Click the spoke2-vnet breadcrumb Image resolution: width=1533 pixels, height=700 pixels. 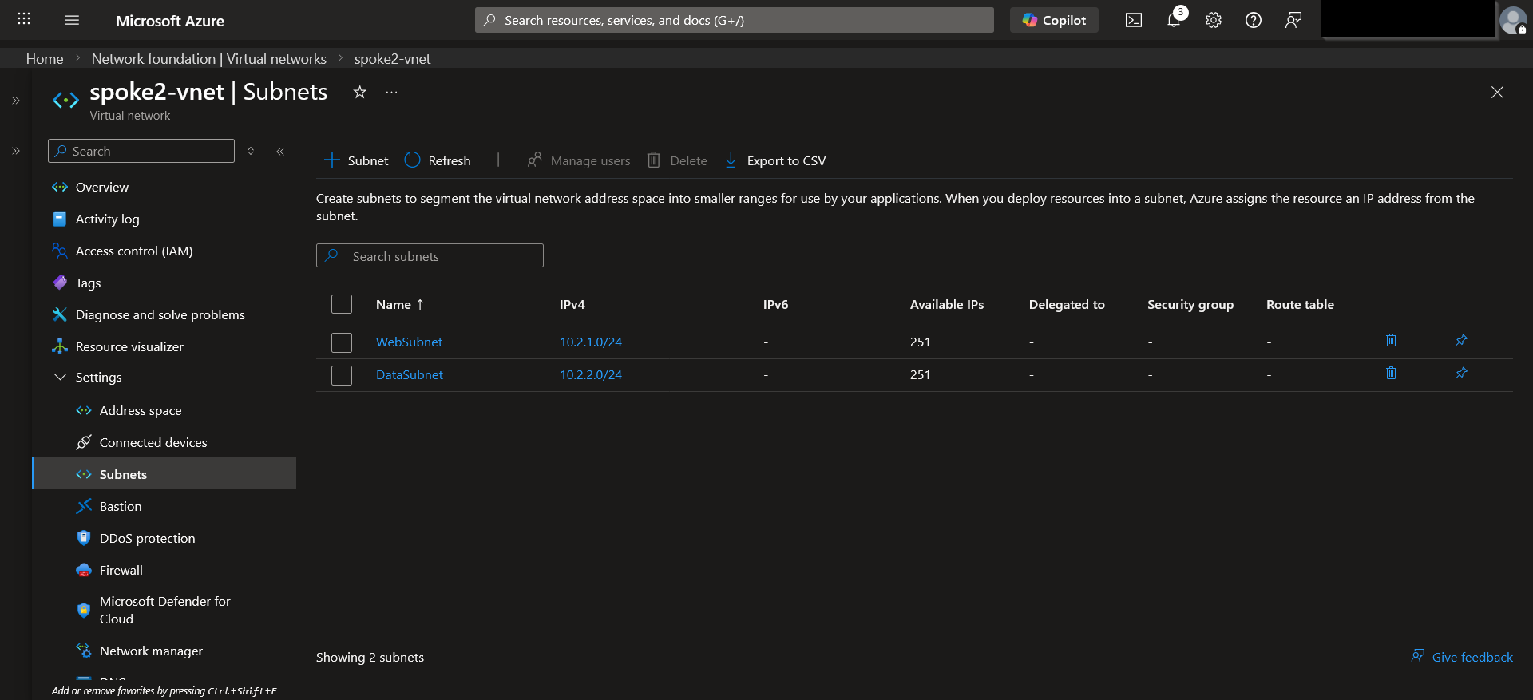392,58
